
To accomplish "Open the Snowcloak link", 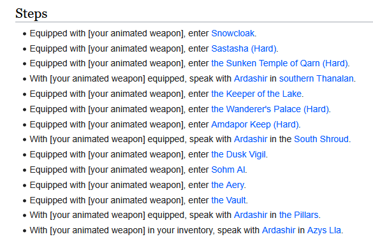I will click(233, 34).
